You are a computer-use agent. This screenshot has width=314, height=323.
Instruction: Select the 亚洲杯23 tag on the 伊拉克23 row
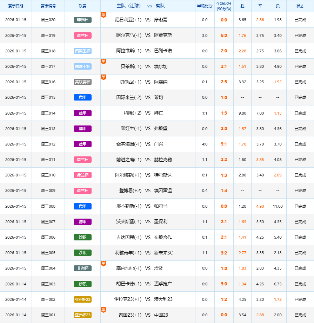coord(82,299)
